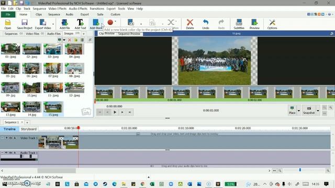Image resolution: width=335 pixels, height=188 pixels.
Task: Collapse Video Track 1 with minus button
Action: (x=2, y=138)
